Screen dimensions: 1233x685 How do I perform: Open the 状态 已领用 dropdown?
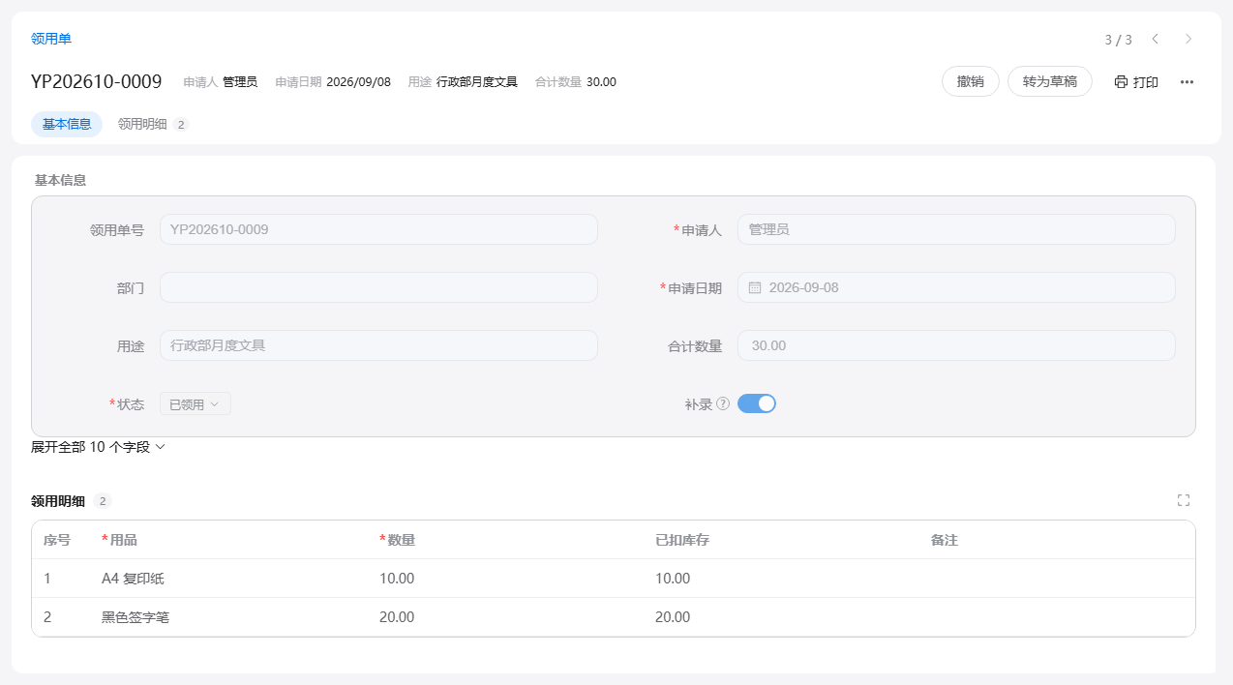click(x=195, y=404)
